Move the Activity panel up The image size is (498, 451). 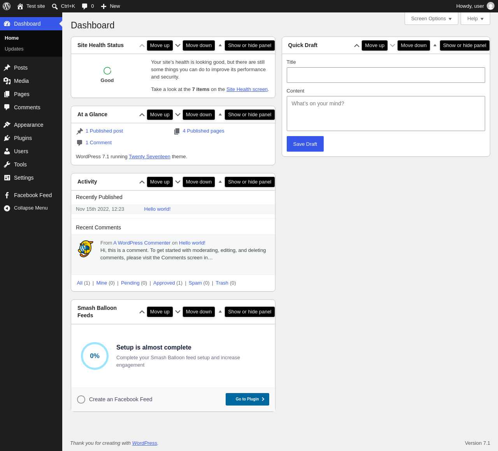click(x=142, y=182)
